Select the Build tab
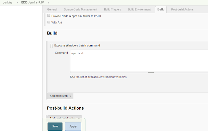This screenshot has height=131, width=208. 161,9
